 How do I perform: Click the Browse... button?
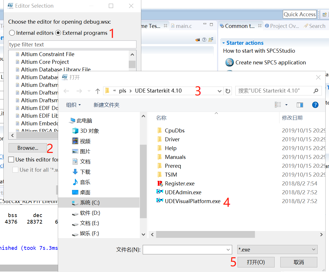pos(28,148)
